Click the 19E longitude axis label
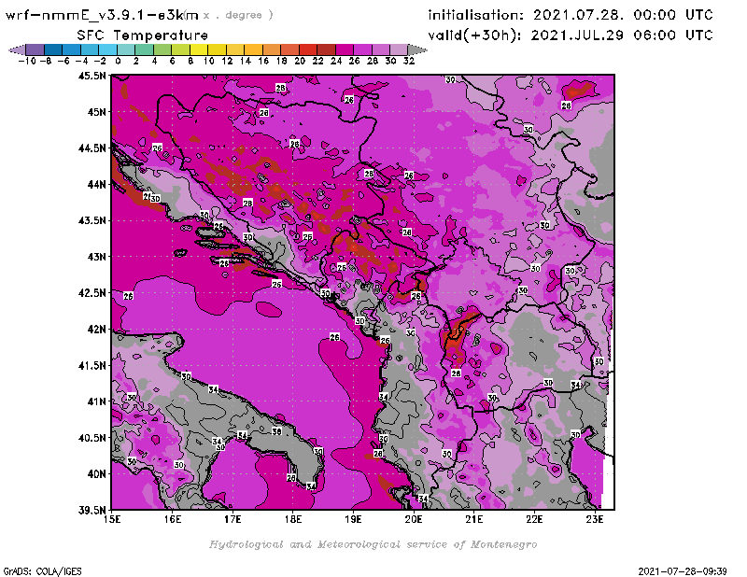This screenshot has height=577, width=747. point(353,518)
